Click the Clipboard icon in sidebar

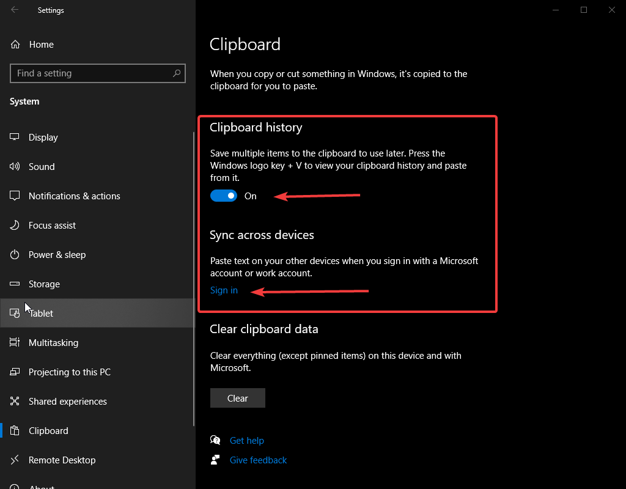pos(15,431)
